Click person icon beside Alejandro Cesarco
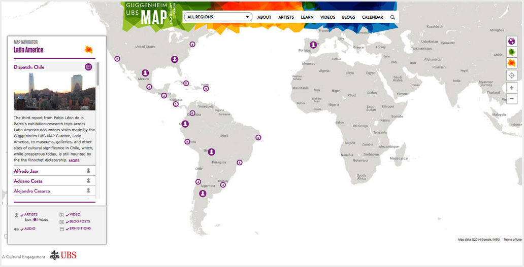Screen dimensions: 524x267 click(x=88, y=190)
